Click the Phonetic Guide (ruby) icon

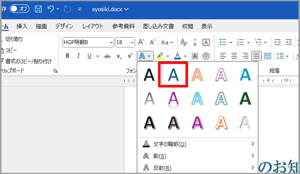coord(195,42)
